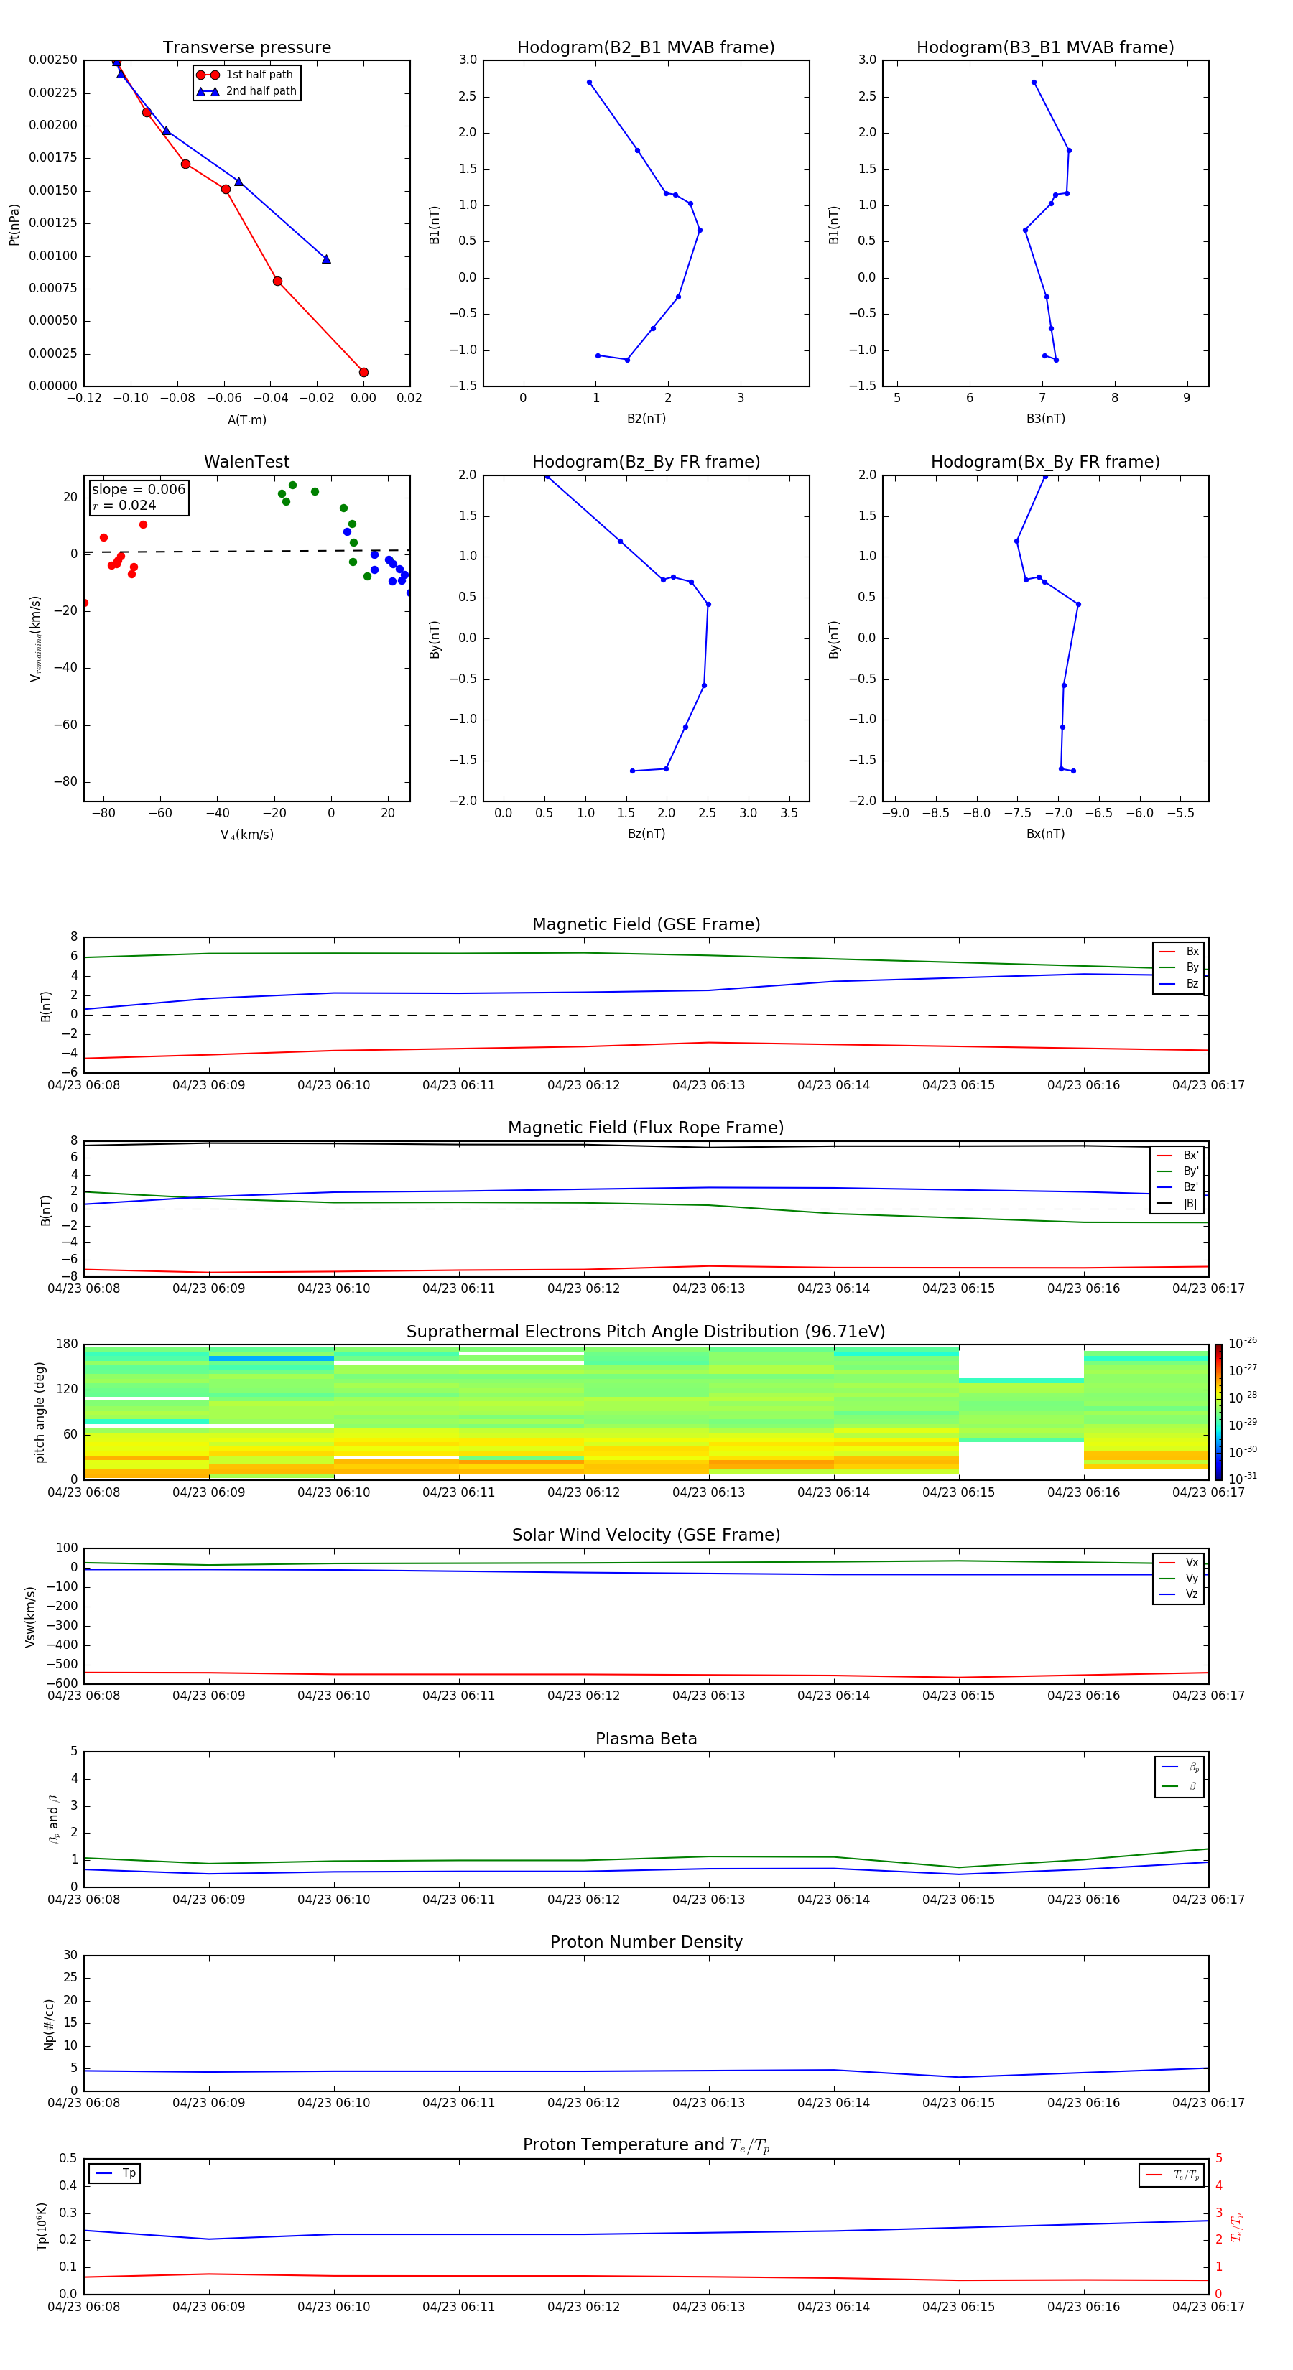Click 'Magnetic Field (Flux Rope Frame)' title
Image resolution: width=1293 pixels, height=2370 pixels.
(x=646, y=1128)
